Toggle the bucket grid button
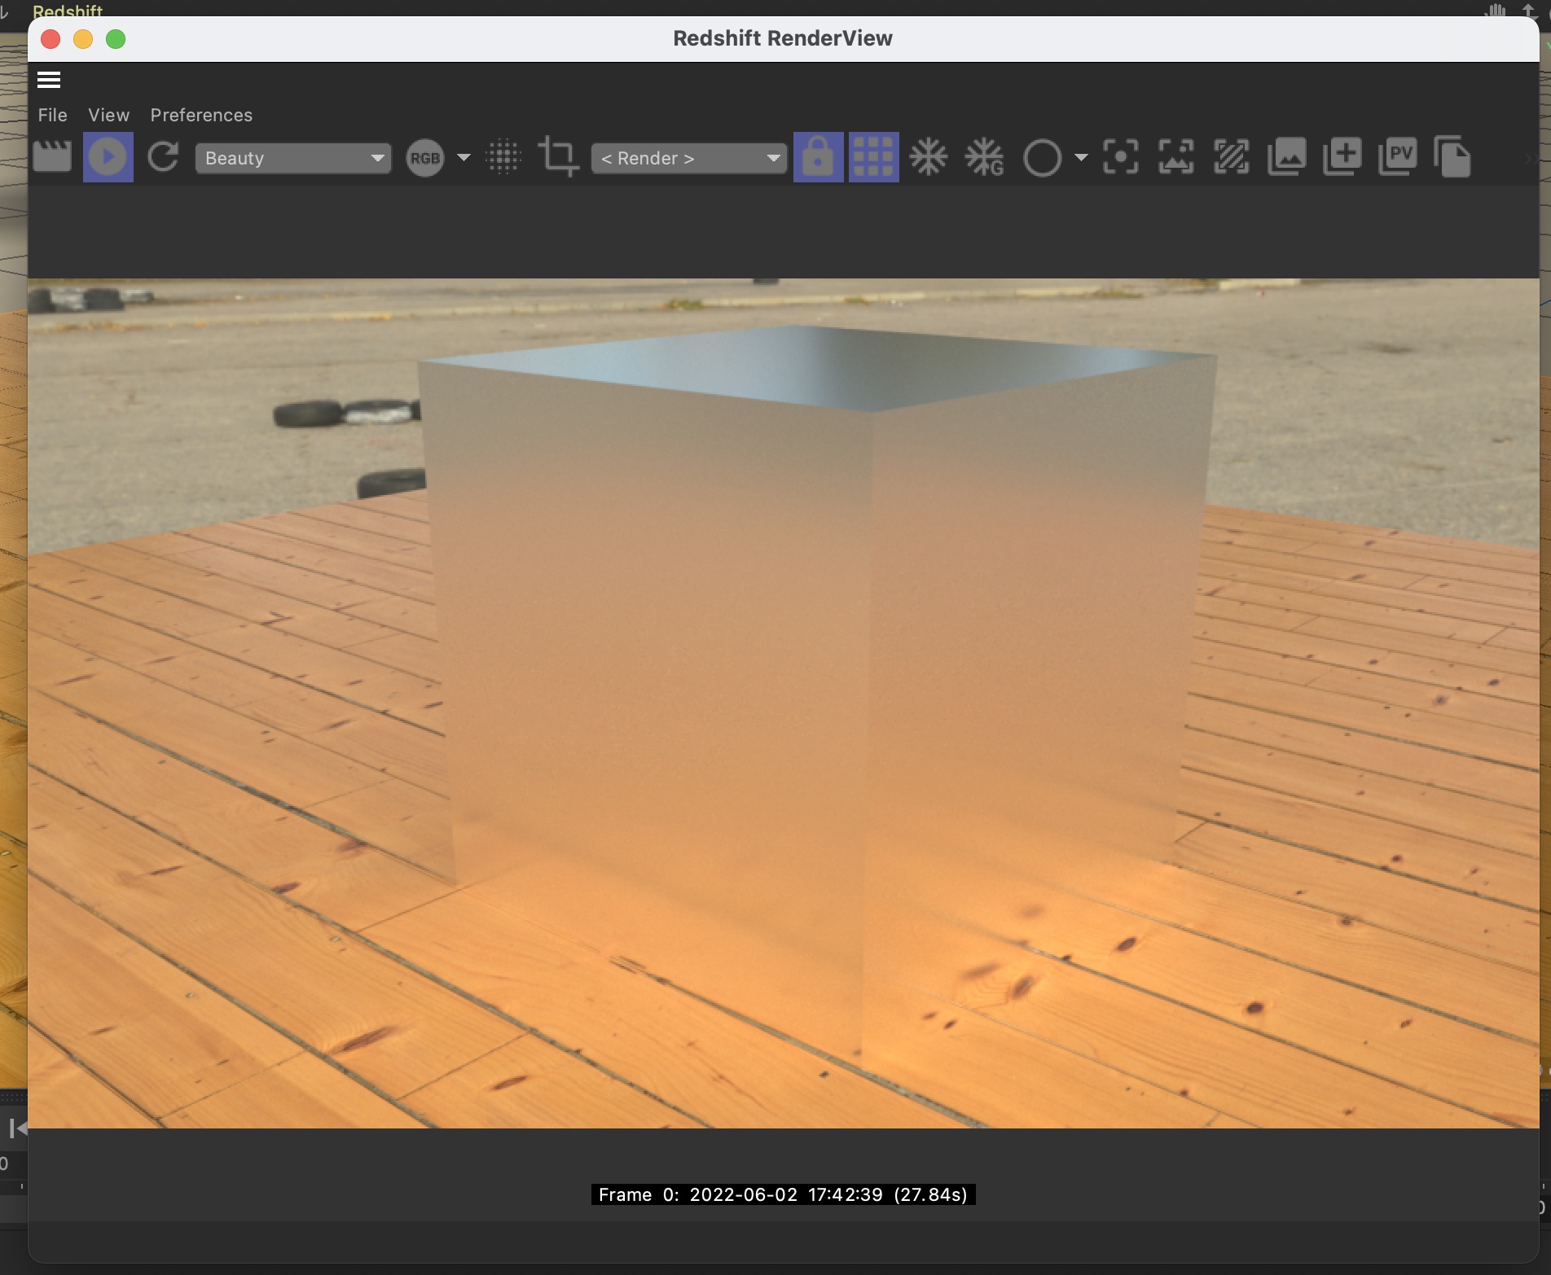Screen dimensions: 1551x1275 pos(873,157)
